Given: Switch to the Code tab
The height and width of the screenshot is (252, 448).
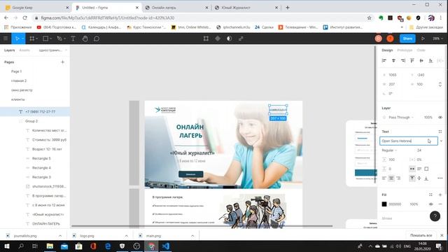Looking at the screenshot, I should pyautogui.click(x=421, y=50).
